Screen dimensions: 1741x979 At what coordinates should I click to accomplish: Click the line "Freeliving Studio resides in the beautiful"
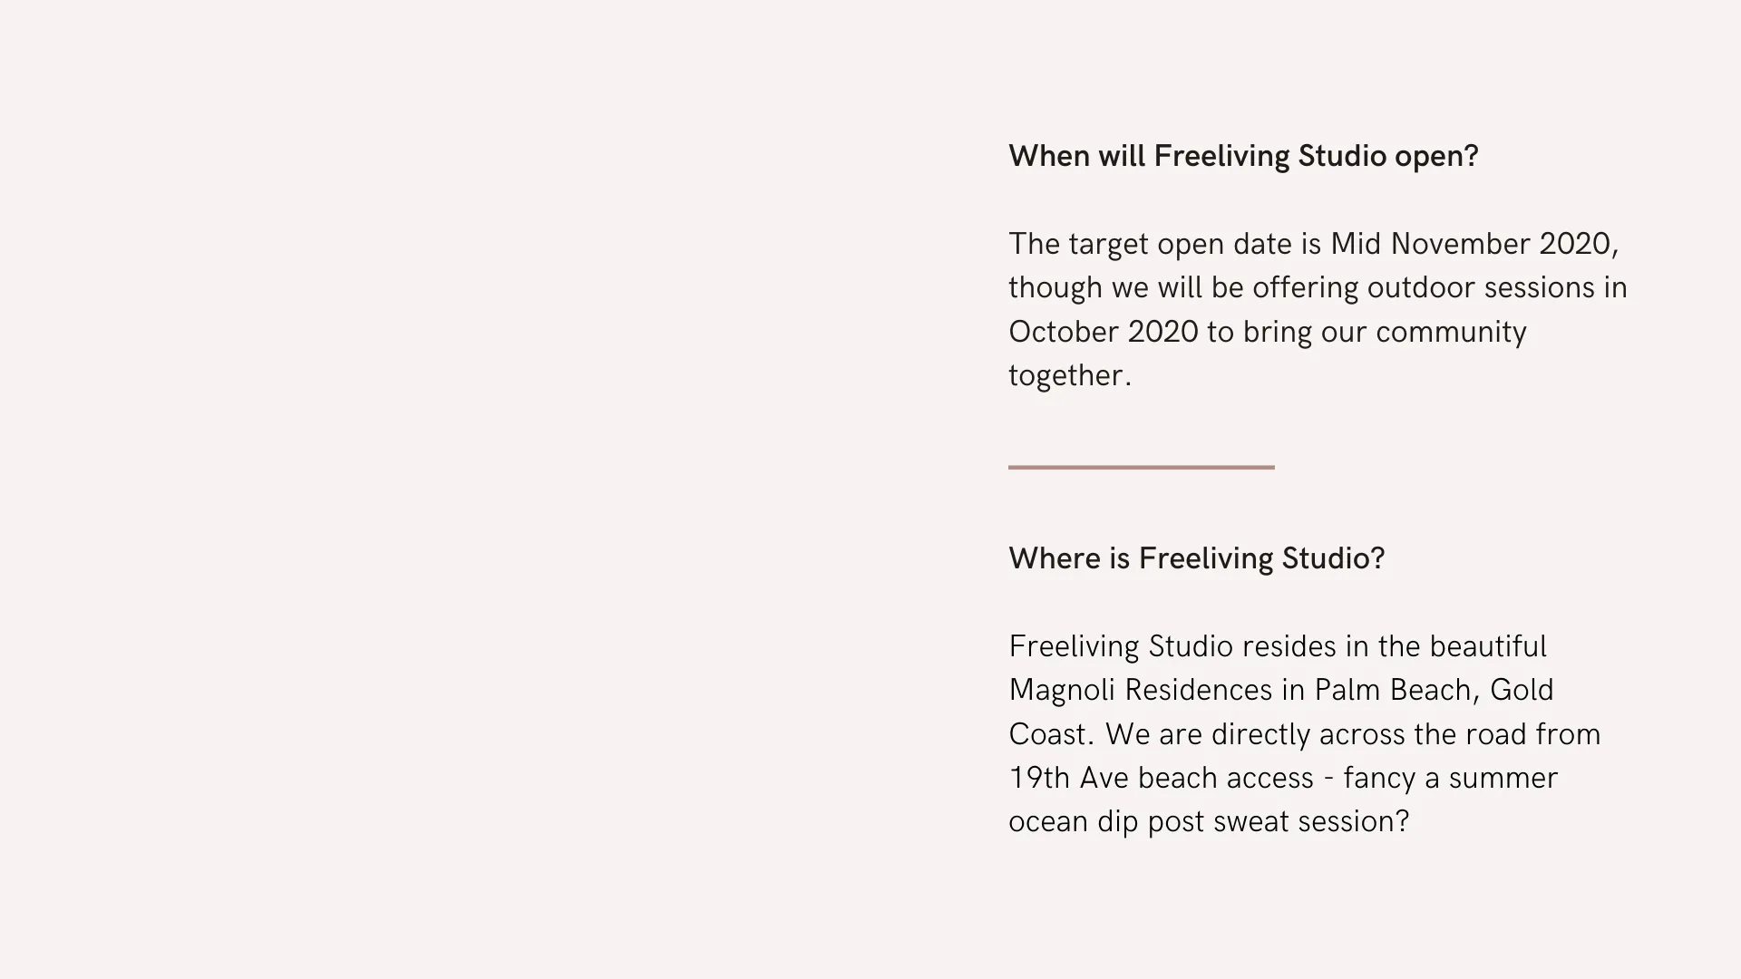click(1278, 647)
